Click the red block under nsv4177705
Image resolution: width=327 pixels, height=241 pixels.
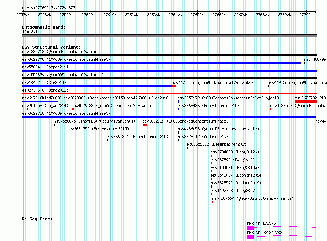point(174,86)
